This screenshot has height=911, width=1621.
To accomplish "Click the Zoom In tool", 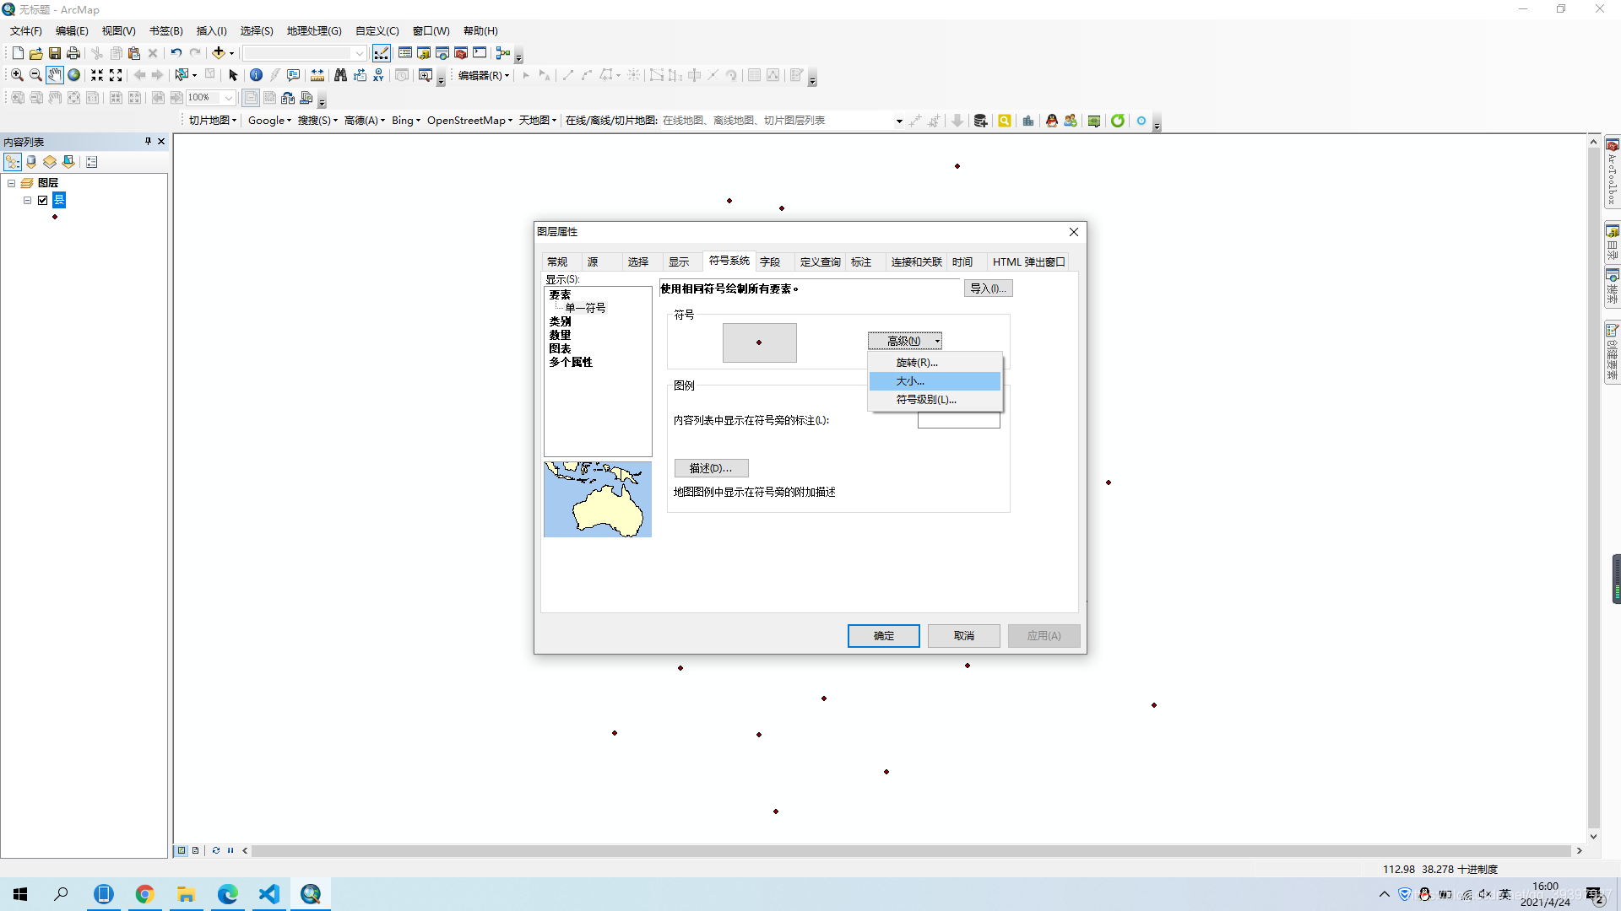I will click(x=17, y=75).
